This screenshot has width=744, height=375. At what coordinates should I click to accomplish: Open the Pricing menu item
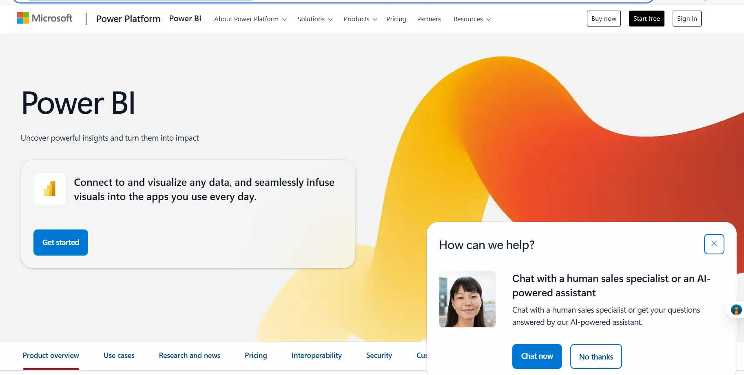click(x=396, y=19)
